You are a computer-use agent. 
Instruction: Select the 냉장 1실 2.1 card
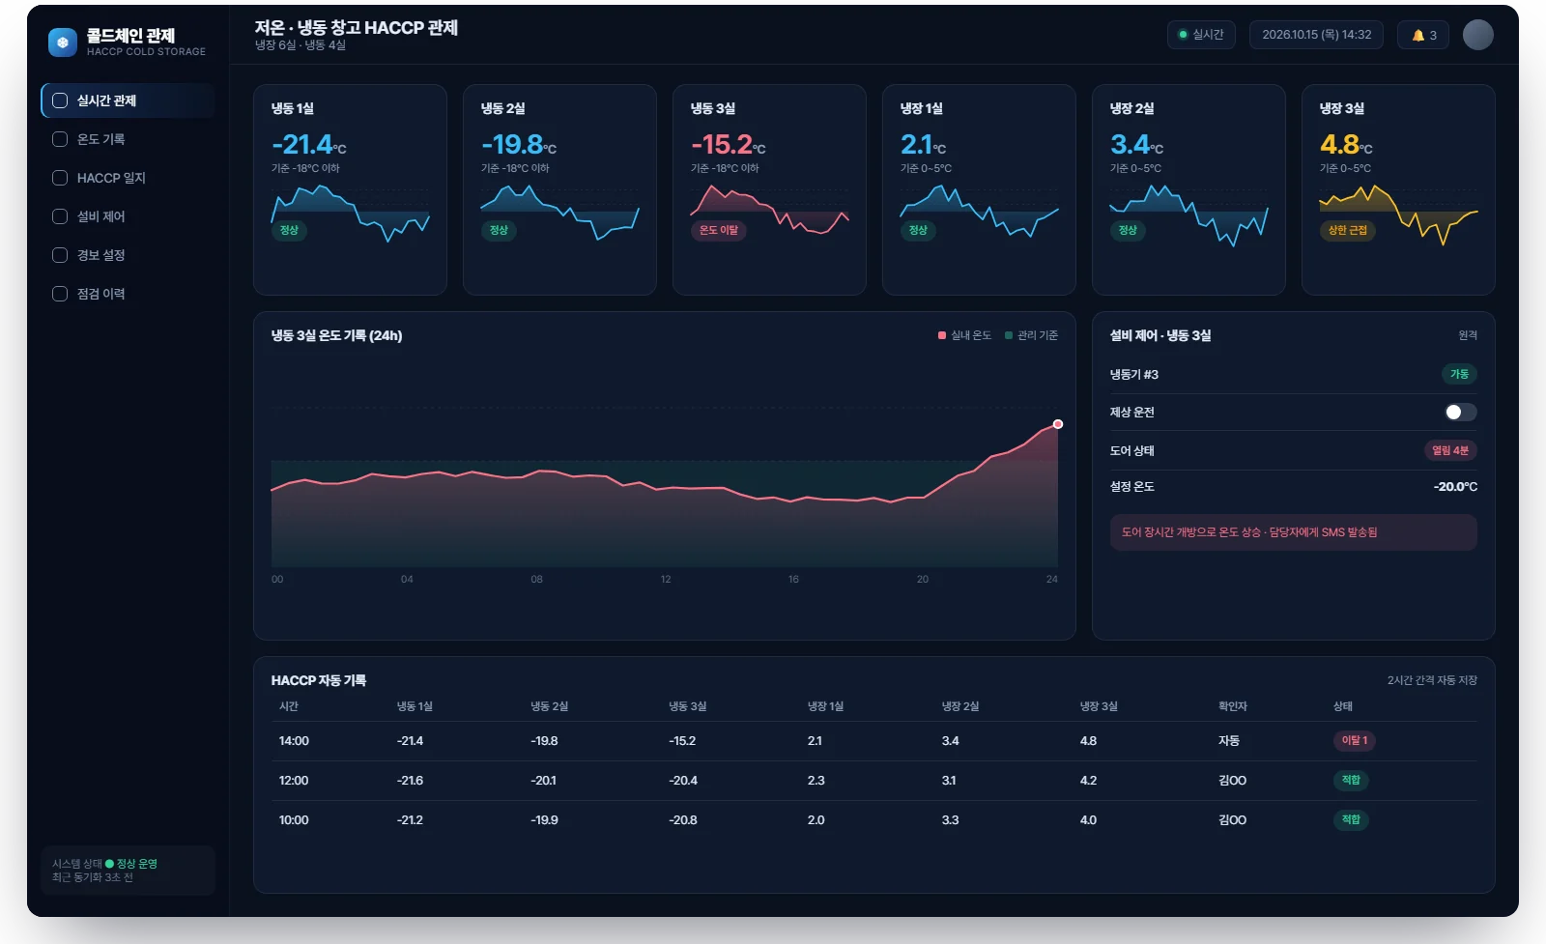tap(979, 189)
